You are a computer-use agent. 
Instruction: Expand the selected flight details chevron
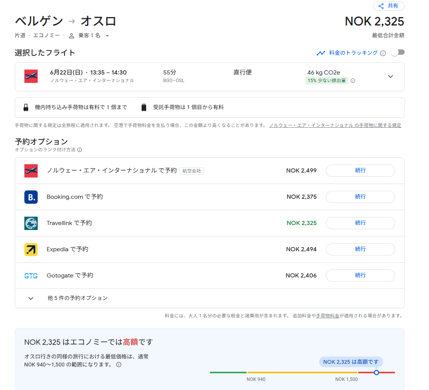click(391, 76)
